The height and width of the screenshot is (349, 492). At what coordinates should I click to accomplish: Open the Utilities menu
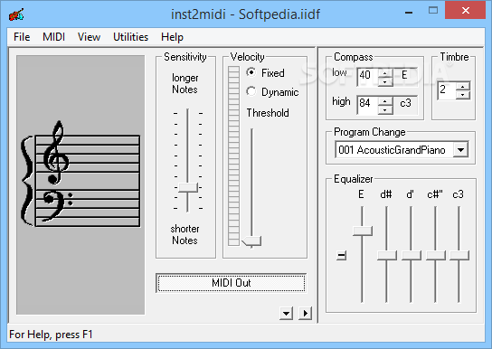130,37
